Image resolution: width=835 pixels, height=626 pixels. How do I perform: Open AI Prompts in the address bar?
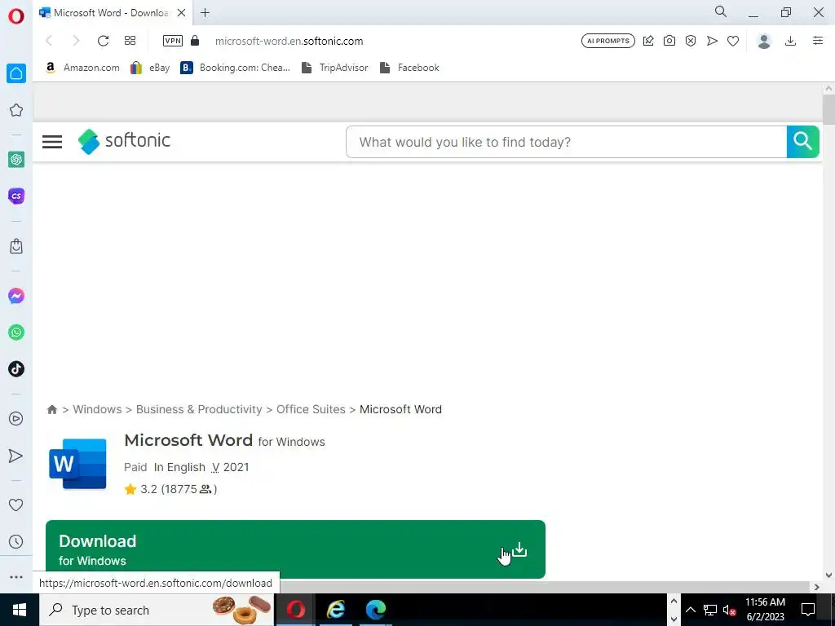point(608,41)
